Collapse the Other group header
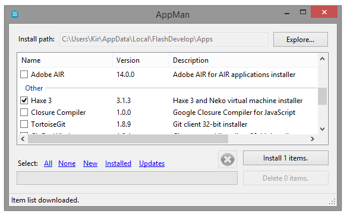The width and height of the screenshot is (347, 215). pyautogui.click(x=34, y=88)
